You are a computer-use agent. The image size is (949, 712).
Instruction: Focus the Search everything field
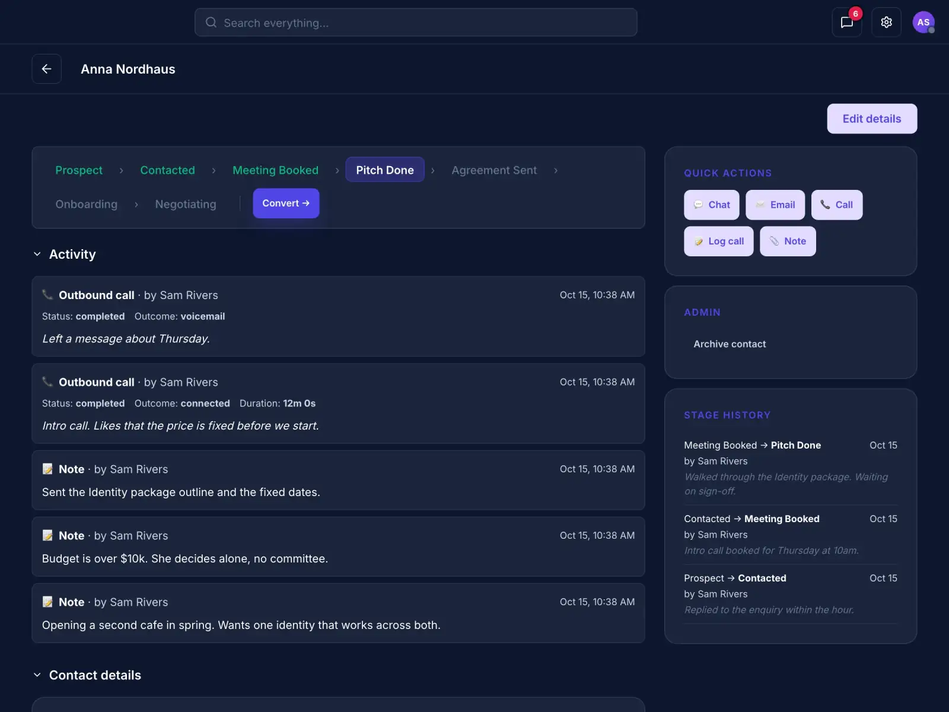pos(416,23)
